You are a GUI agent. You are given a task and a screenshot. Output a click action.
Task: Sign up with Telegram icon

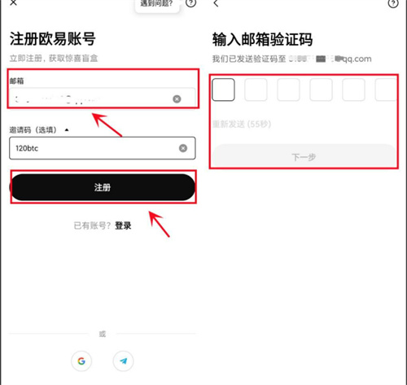click(x=123, y=361)
